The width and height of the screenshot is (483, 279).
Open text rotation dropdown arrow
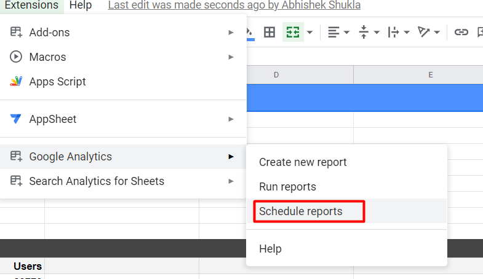436,32
